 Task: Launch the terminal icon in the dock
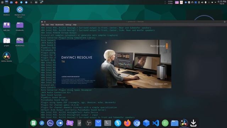108,123
